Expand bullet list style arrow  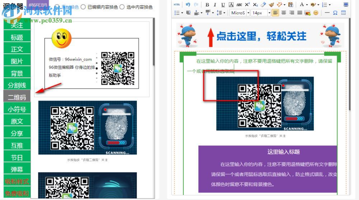pyautogui.click(x=182, y=13)
